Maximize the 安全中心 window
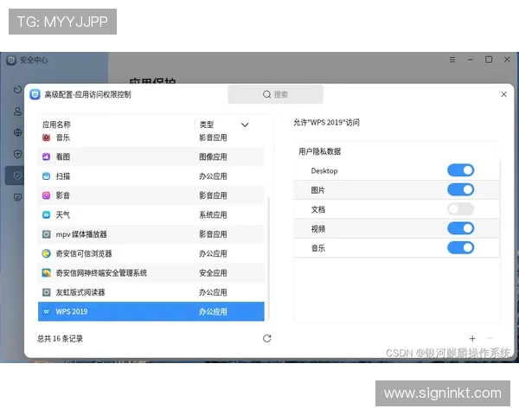 pyautogui.click(x=489, y=60)
